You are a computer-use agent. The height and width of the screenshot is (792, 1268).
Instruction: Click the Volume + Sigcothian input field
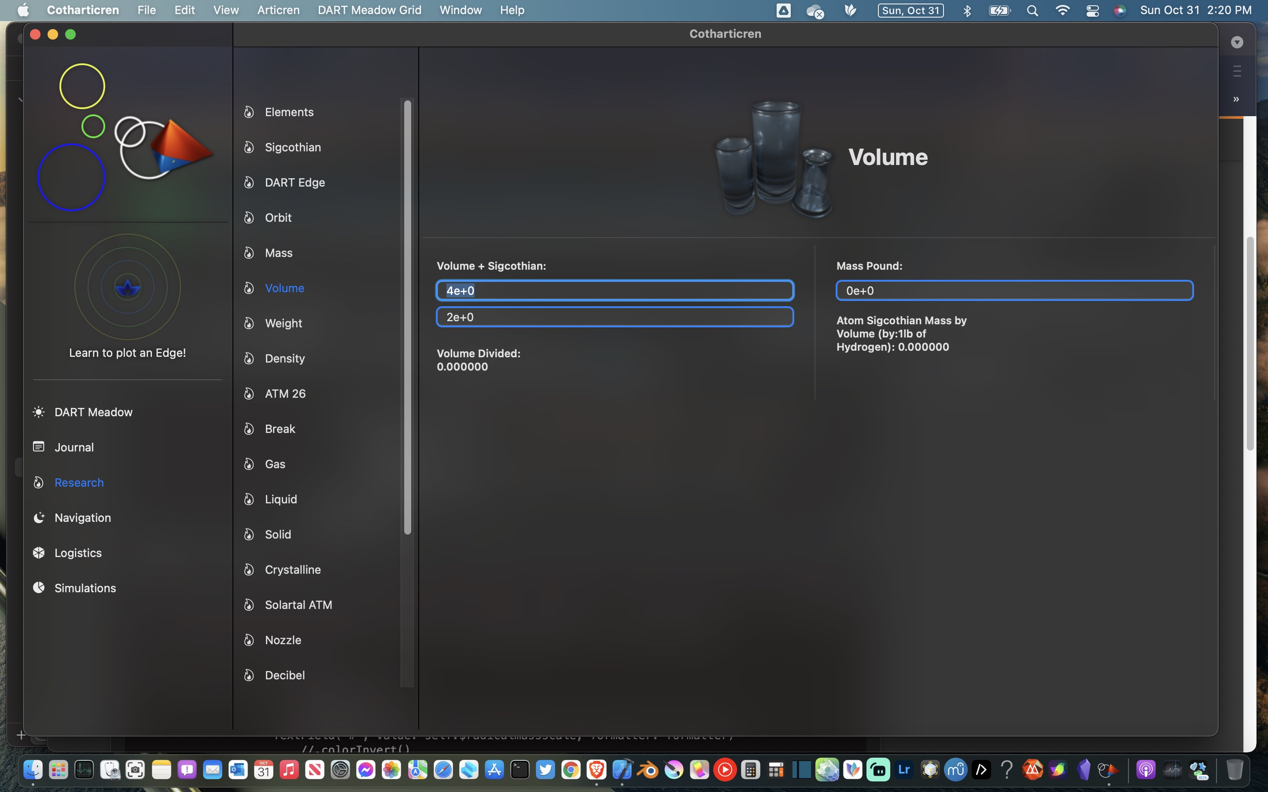click(x=613, y=290)
